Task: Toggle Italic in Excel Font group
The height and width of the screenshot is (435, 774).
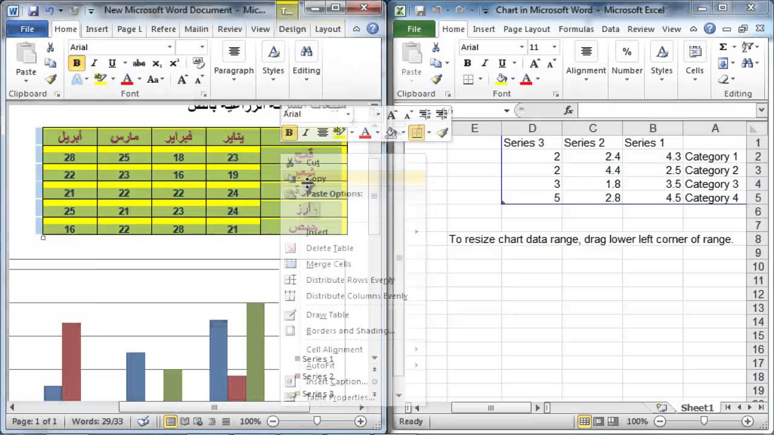Action: (x=484, y=63)
